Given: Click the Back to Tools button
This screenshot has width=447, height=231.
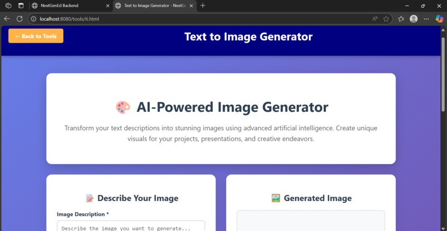Looking at the screenshot, I should (35, 36).
